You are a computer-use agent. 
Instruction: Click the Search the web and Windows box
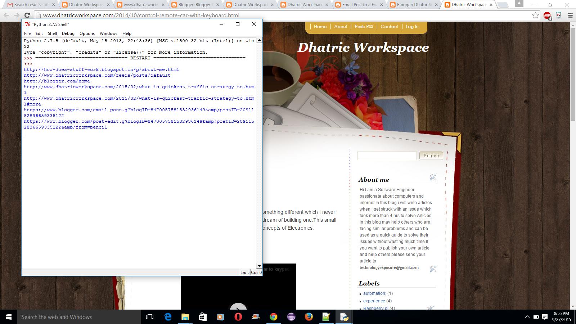pos(79,317)
